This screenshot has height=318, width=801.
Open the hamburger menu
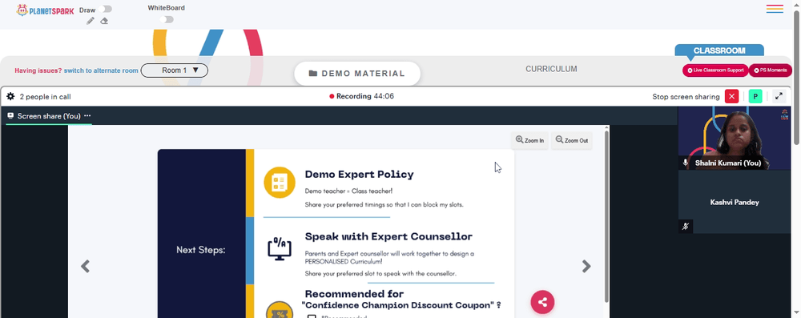[x=775, y=9]
